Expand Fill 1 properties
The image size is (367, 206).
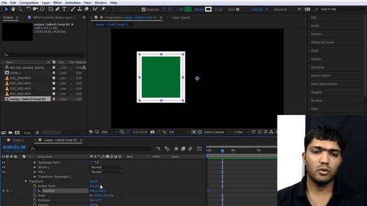click(35, 172)
